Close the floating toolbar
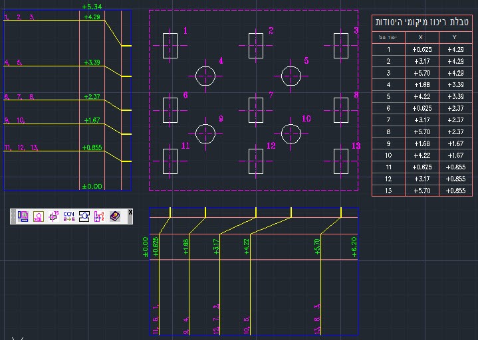The image size is (478, 340). (130, 212)
